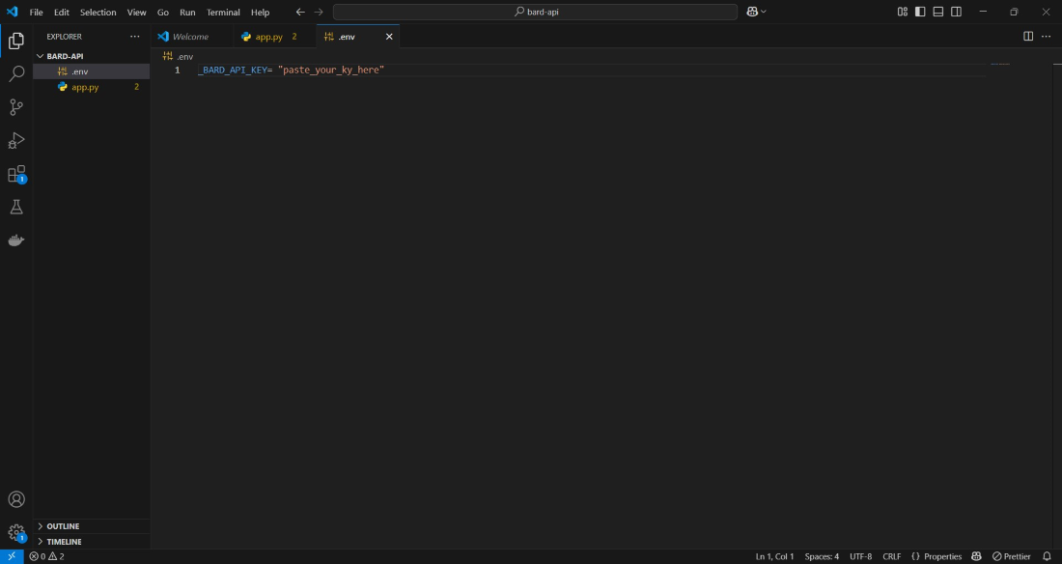Collapse the BARD-API folder section
The height and width of the screenshot is (564, 1062).
(x=92, y=56)
